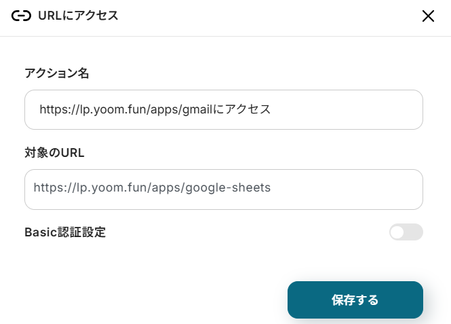
Task: Click the アクション名 label
Action: coord(57,73)
